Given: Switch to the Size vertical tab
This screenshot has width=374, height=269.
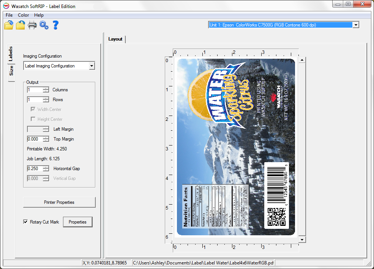Looking at the screenshot, I should point(11,71).
